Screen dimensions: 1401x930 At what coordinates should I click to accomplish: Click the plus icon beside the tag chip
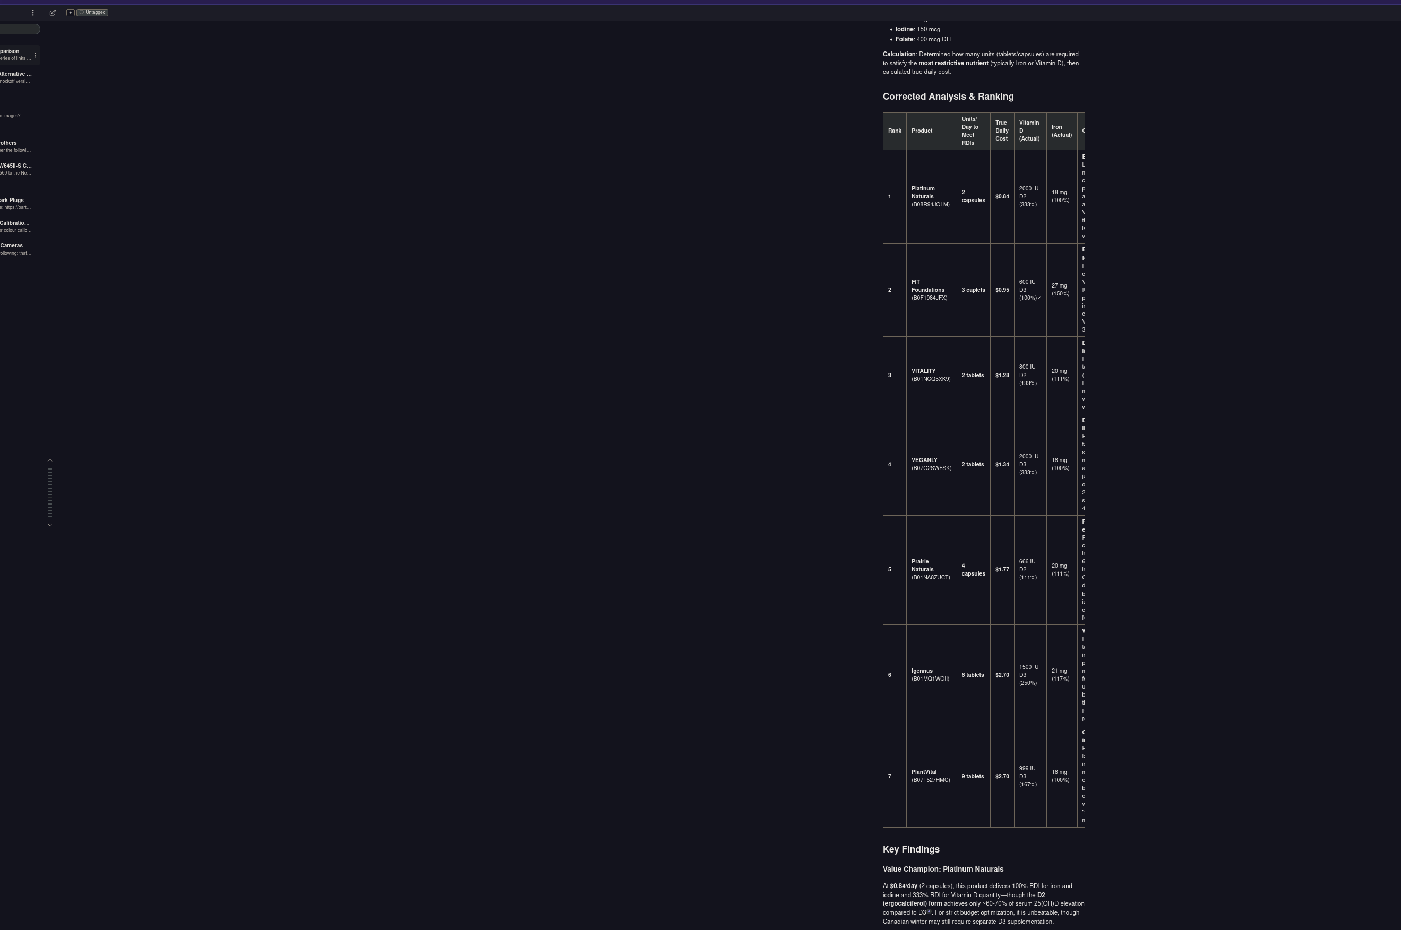pos(71,12)
